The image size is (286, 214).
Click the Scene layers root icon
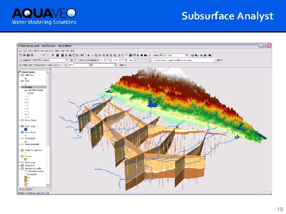(x=20, y=72)
